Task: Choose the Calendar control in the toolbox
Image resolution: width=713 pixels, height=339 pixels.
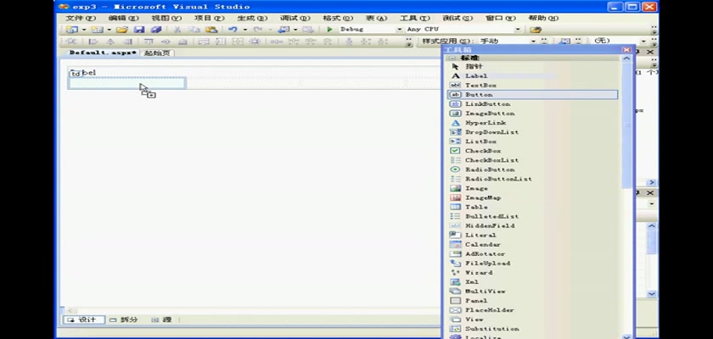Action: point(481,244)
